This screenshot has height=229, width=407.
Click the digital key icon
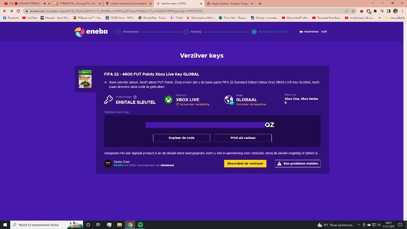coord(108,100)
